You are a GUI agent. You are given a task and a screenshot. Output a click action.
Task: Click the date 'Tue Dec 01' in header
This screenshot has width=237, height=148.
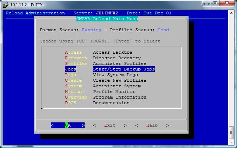(x=158, y=13)
